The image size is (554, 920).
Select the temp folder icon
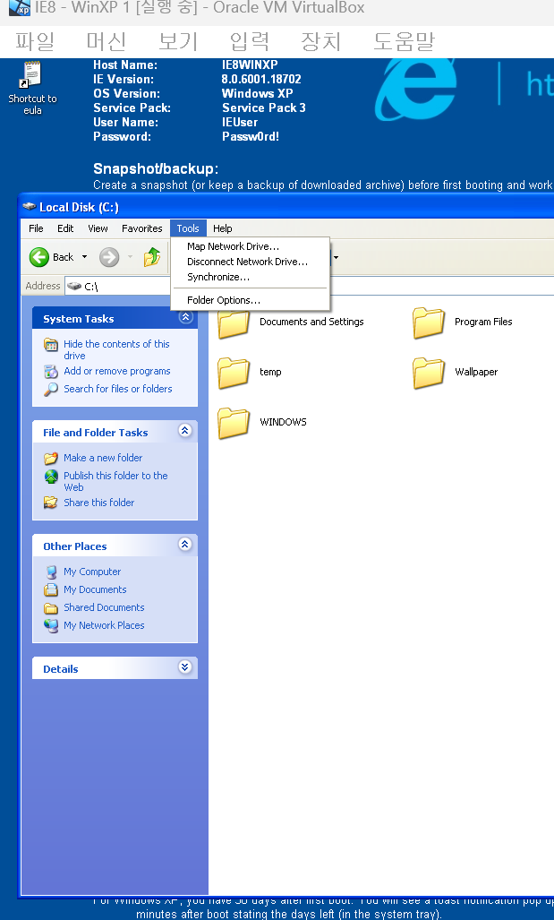point(234,373)
